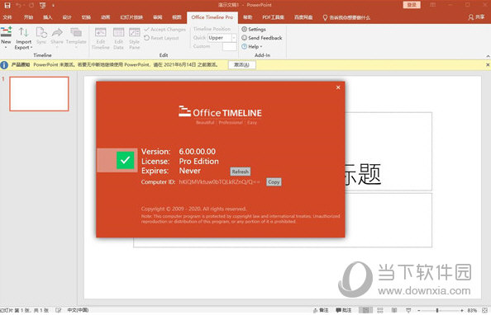Click the Undo icon in quick access toolbar

pyautogui.click(x=19, y=5)
